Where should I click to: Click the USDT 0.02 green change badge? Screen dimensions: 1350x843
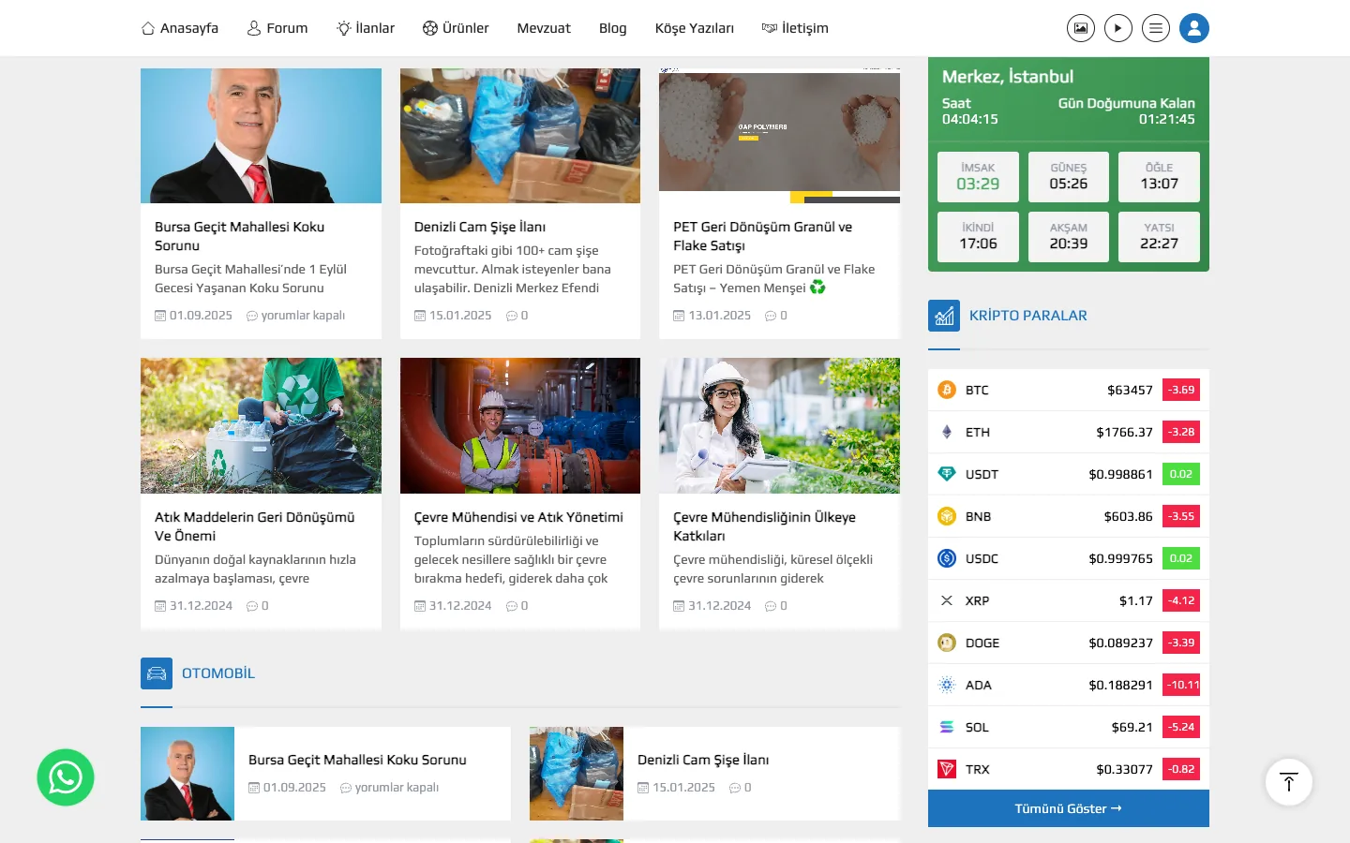[1181, 474]
